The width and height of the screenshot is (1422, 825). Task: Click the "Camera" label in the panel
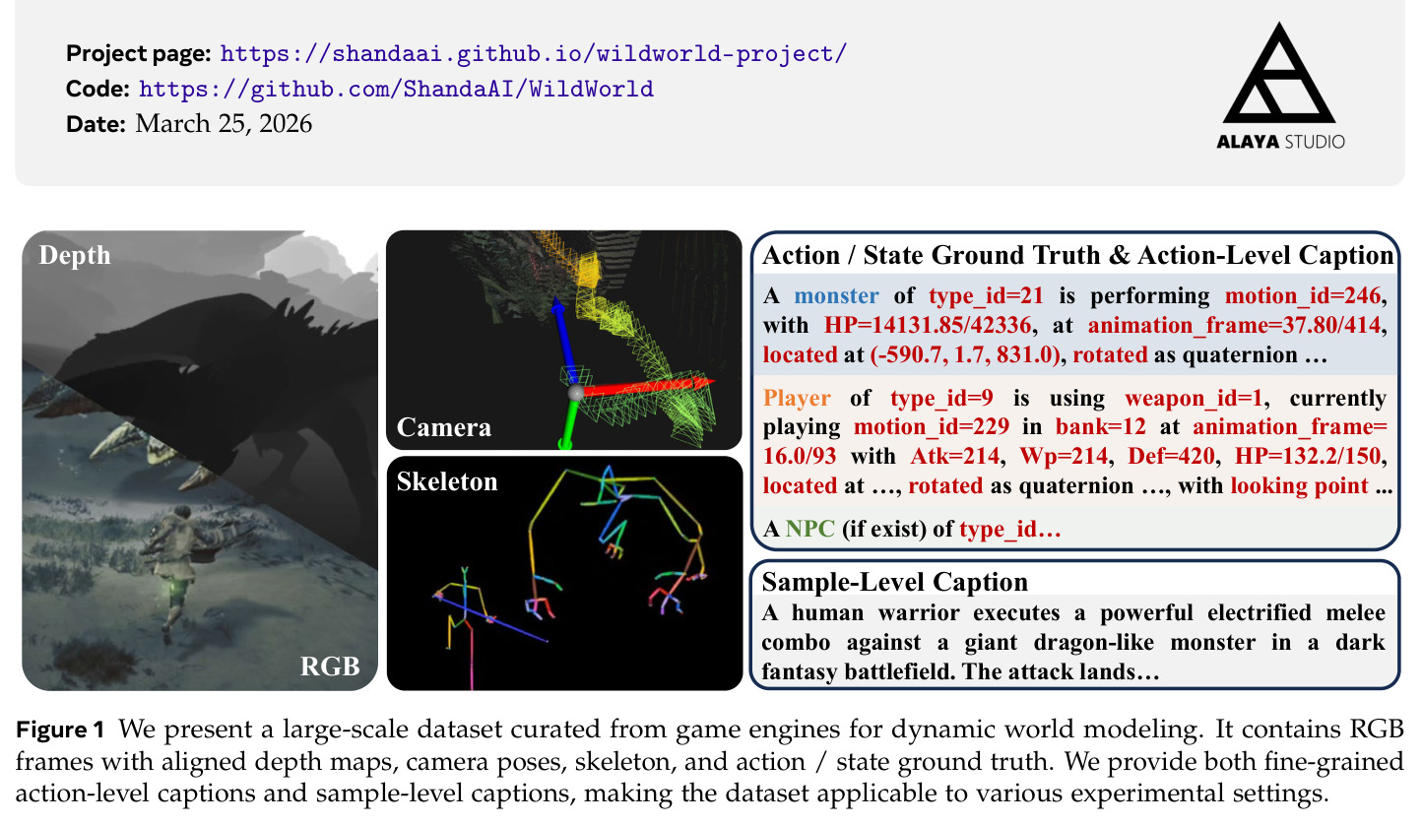pos(443,427)
